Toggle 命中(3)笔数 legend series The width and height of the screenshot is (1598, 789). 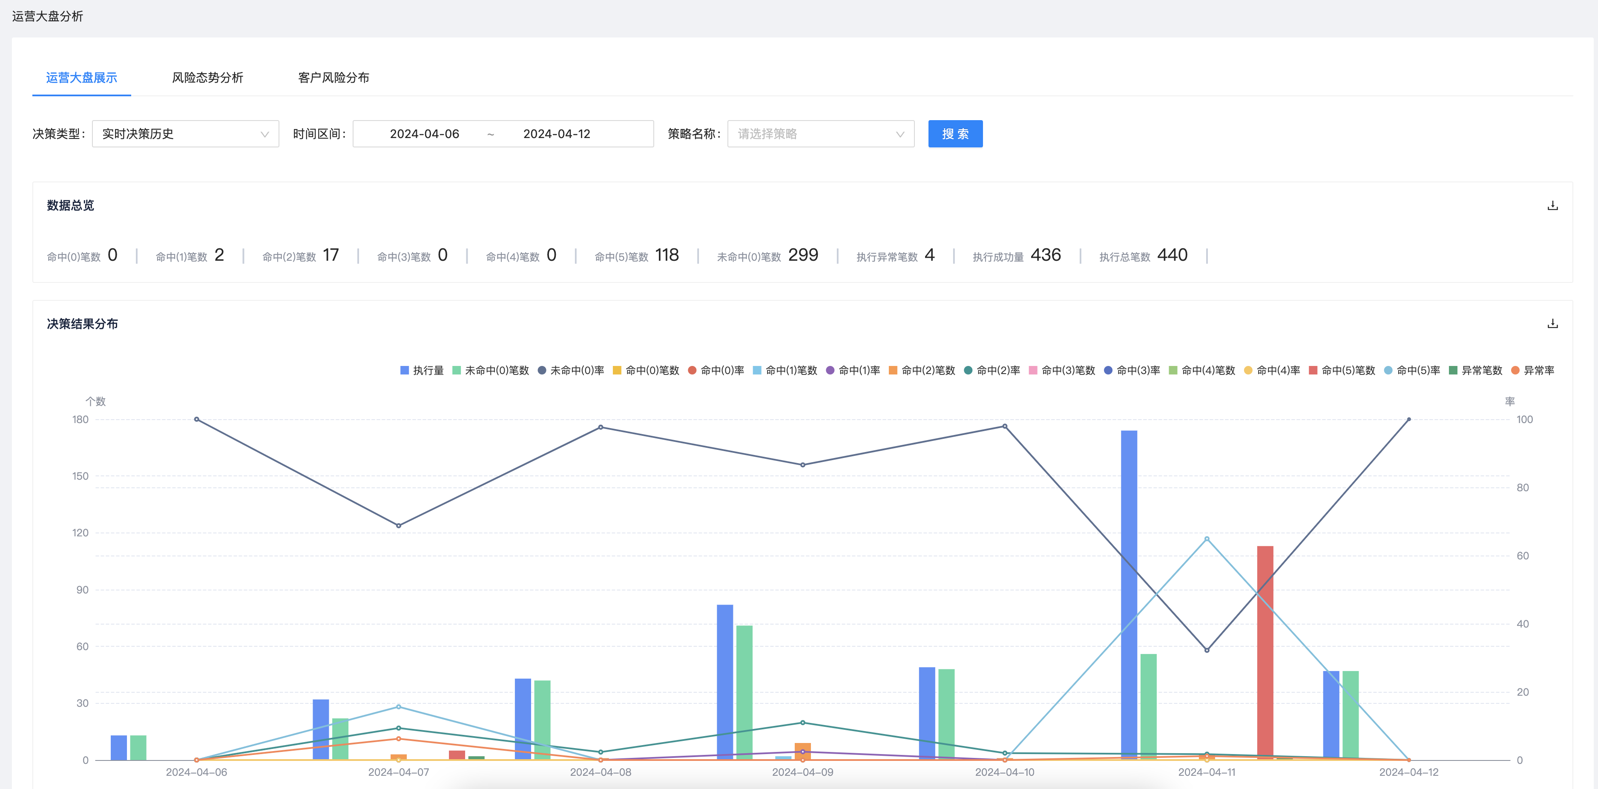pyautogui.click(x=1062, y=370)
